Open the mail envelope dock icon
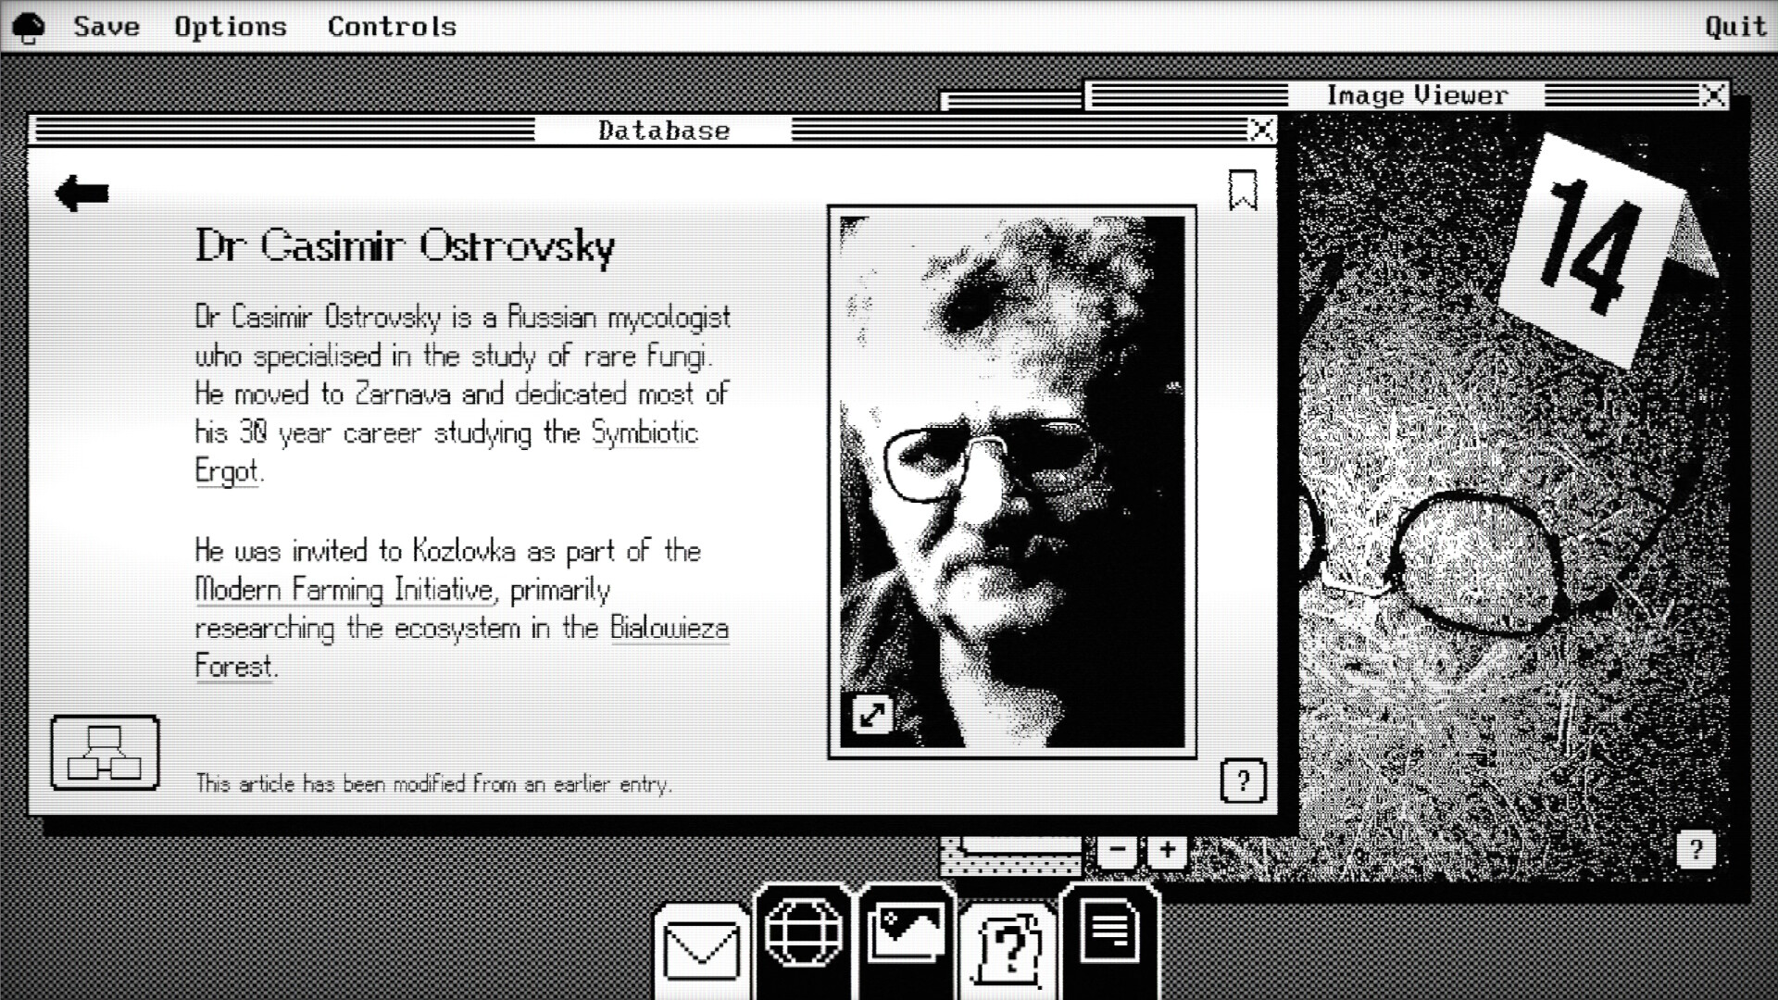1778x1000 pixels. pos(702,950)
